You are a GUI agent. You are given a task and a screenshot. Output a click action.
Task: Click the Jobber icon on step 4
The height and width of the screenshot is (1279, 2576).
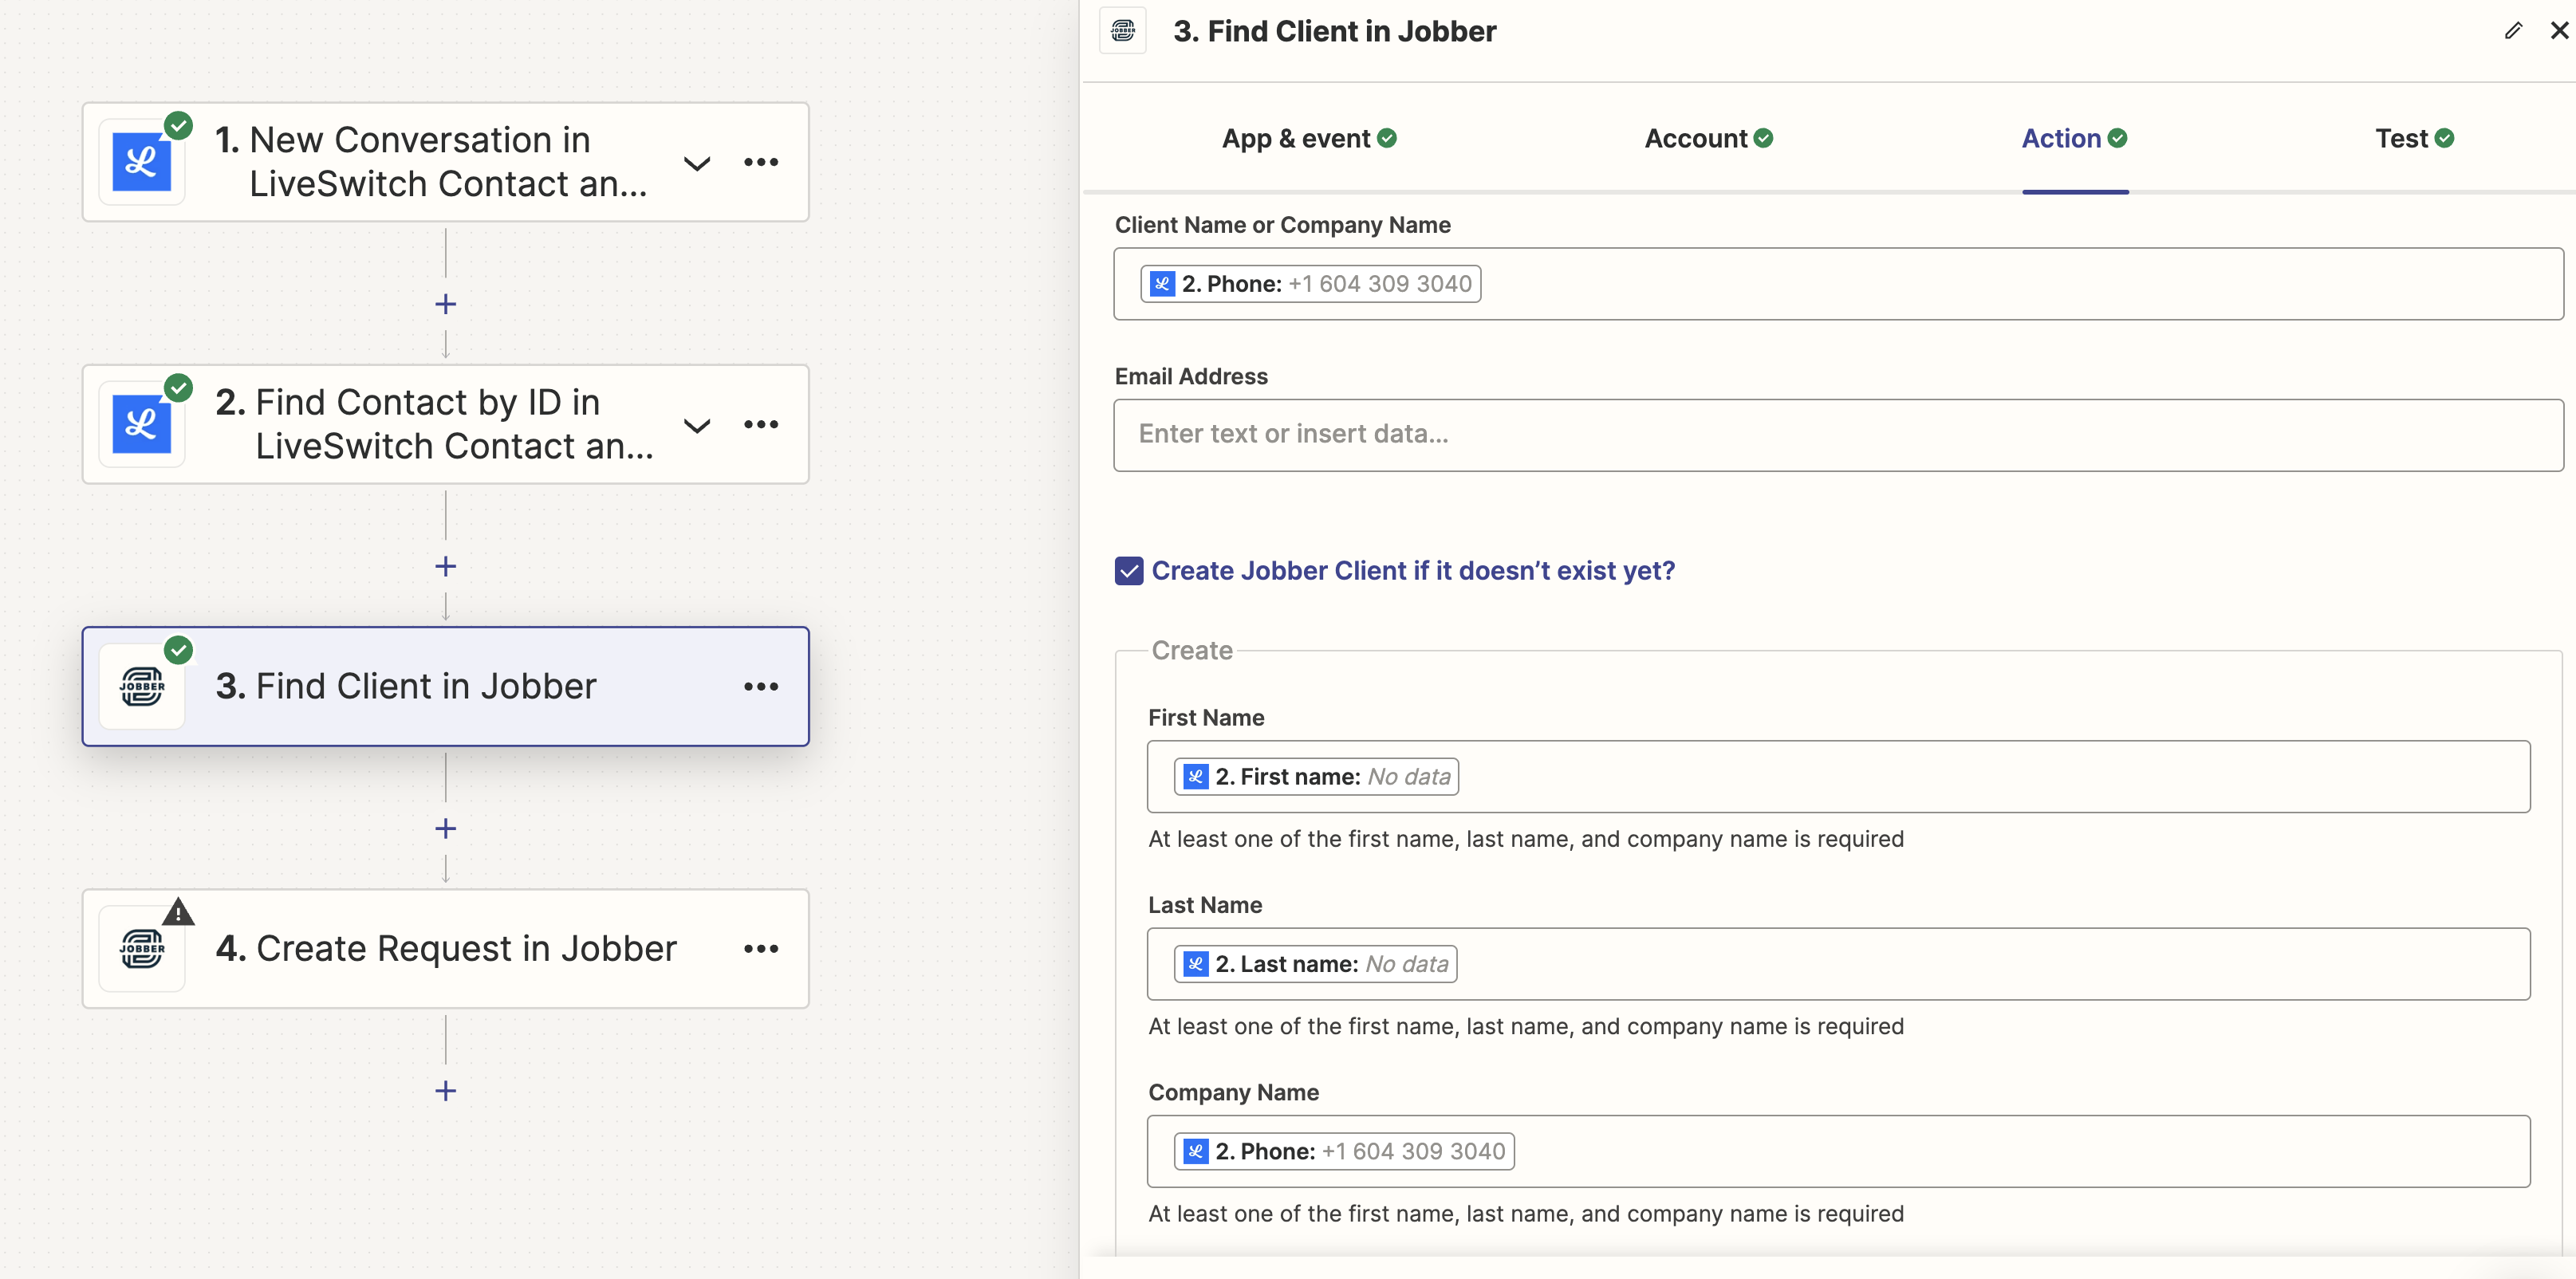tap(141, 948)
